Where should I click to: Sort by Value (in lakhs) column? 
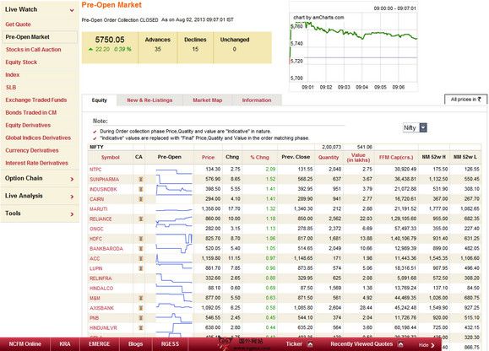click(358, 157)
